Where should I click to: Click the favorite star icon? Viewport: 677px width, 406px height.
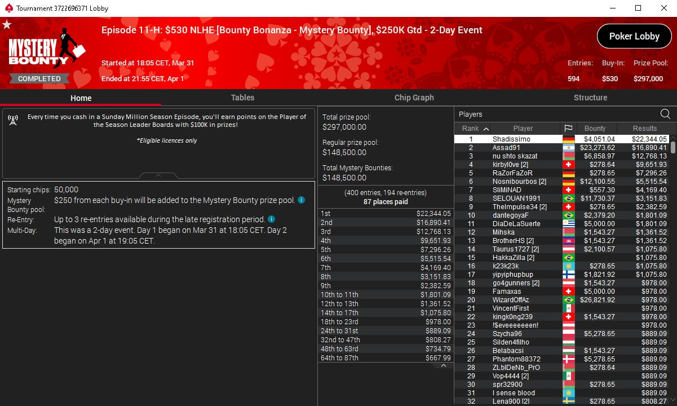point(7,24)
